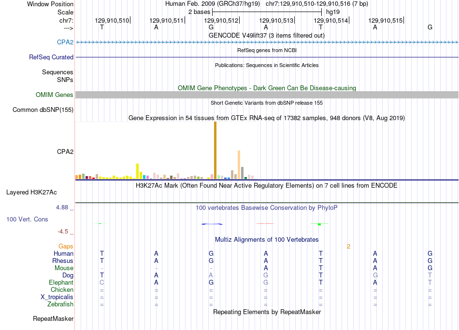The width and height of the screenshot is (459, 330).
Task: Click the orange '2' in Gaps row
Action: pos(348,247)
